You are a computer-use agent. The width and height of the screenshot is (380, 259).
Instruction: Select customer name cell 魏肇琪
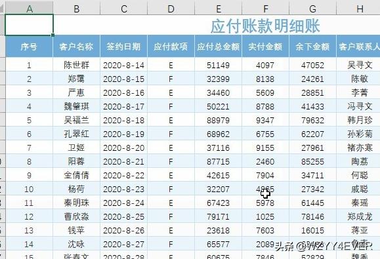(x=76, y=106)
